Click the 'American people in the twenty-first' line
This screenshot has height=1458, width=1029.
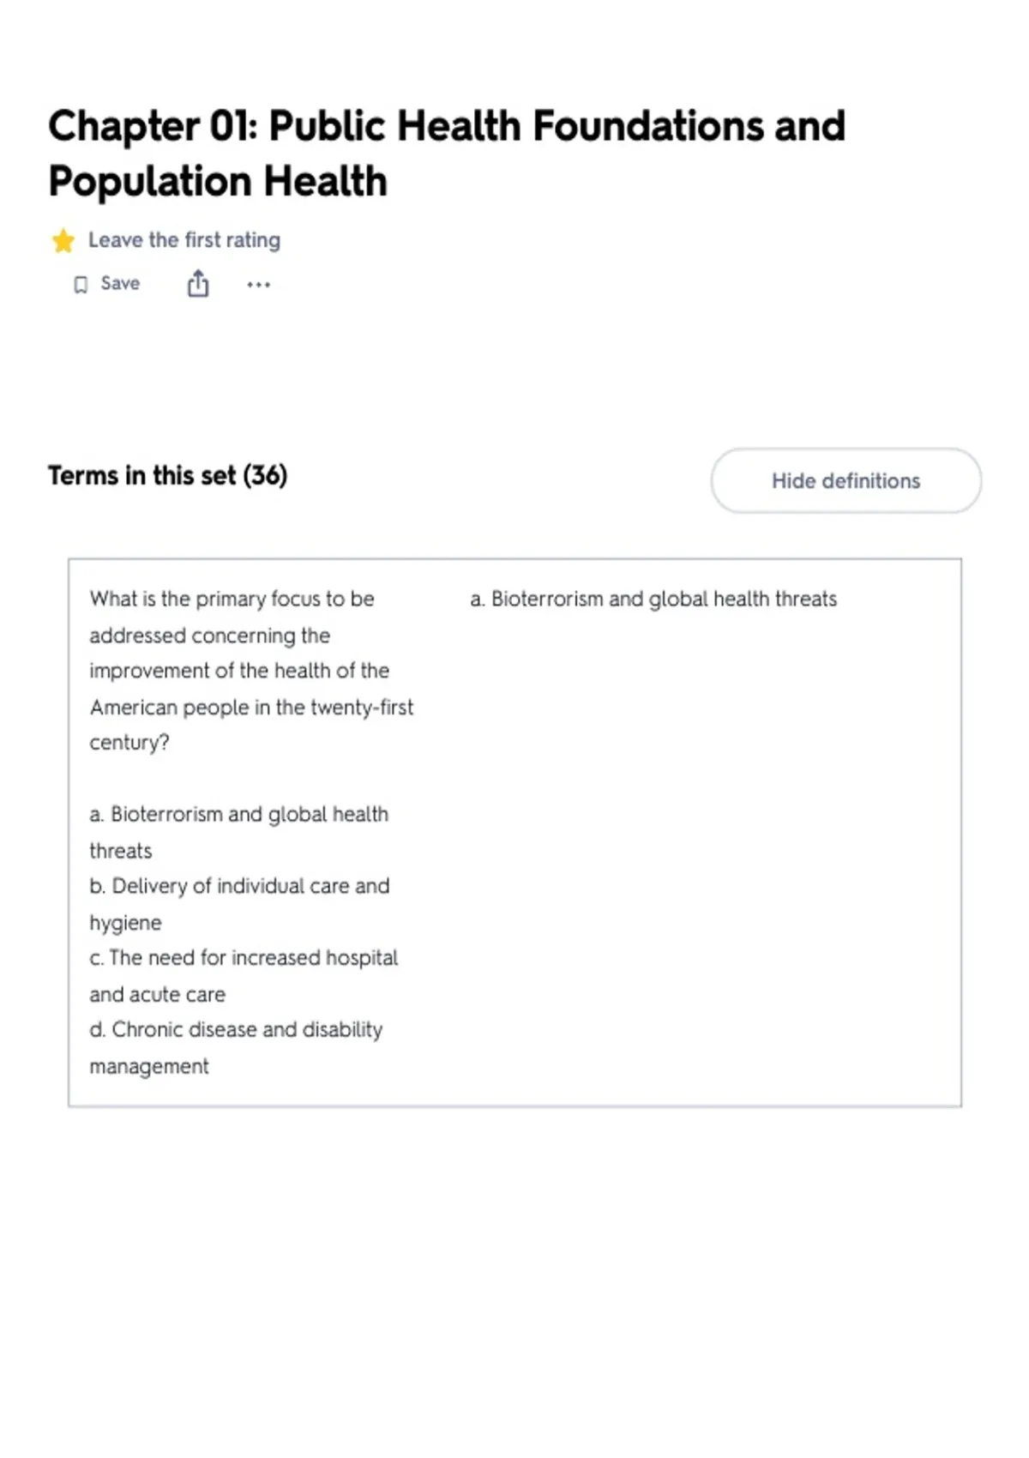tap(251, 708)
